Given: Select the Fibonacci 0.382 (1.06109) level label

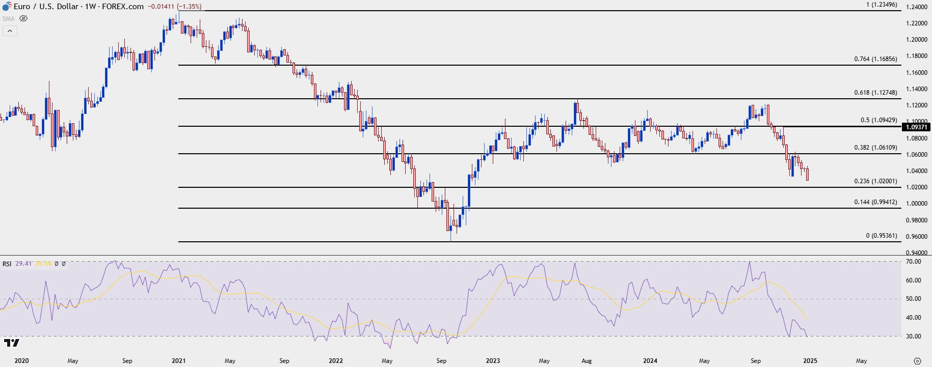Looking at the screenshot, I should tap(875, 148).
